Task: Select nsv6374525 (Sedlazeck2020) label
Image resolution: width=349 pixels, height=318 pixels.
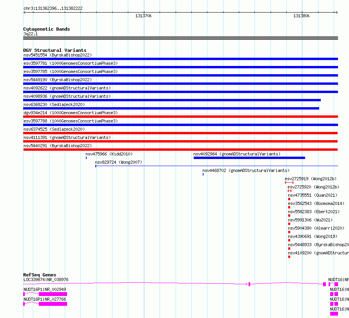Action: 54,129
